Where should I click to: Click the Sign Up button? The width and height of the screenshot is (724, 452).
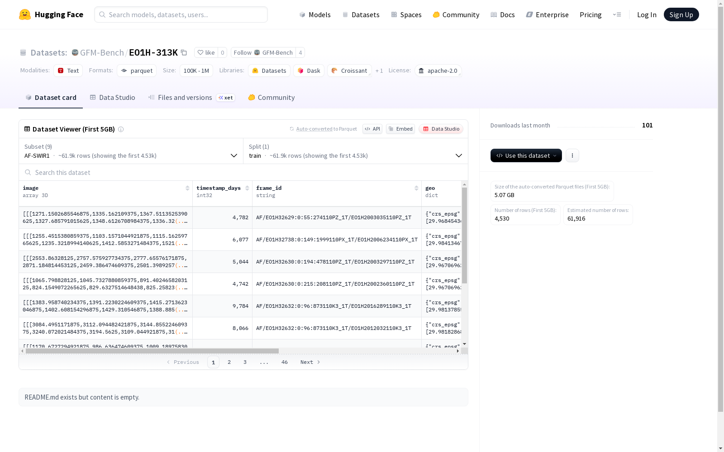point(681,14)
